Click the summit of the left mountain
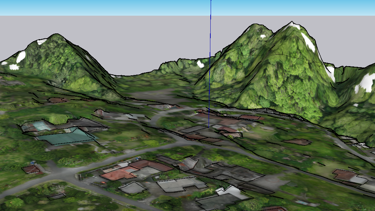This screenshot has width=375, height=211. point(55,35)
